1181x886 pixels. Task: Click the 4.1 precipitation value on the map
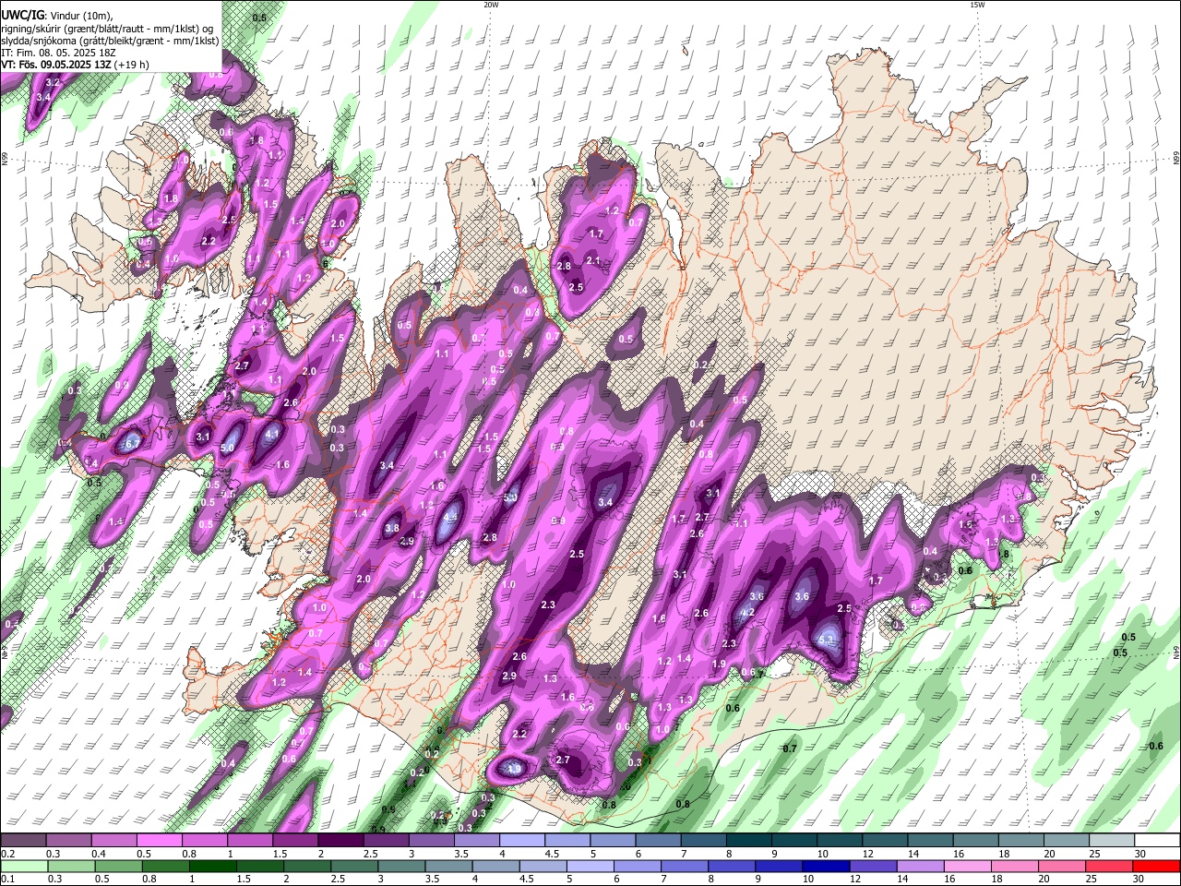(x=272, y=433)
